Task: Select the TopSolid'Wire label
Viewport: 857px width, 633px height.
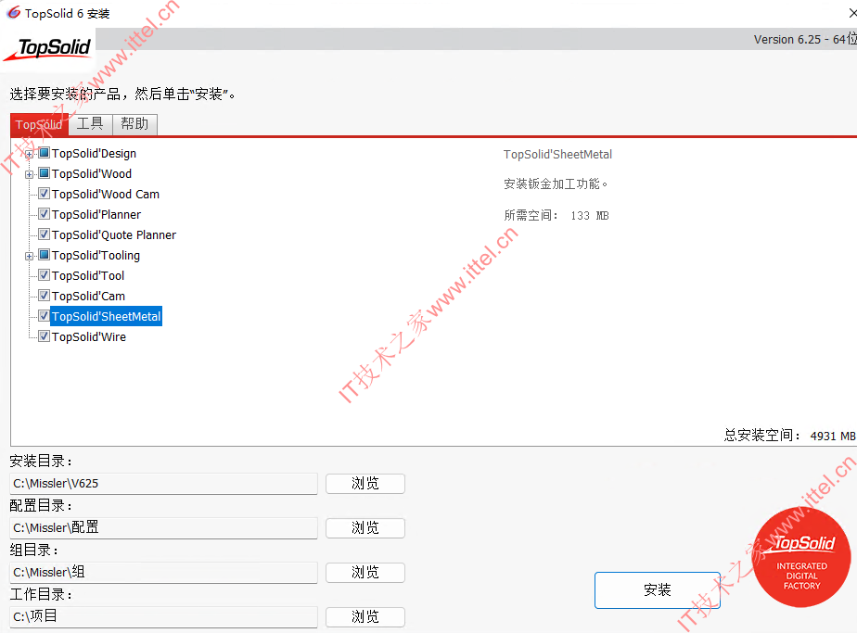Action: pyautogui.click(x=88, y=337)
